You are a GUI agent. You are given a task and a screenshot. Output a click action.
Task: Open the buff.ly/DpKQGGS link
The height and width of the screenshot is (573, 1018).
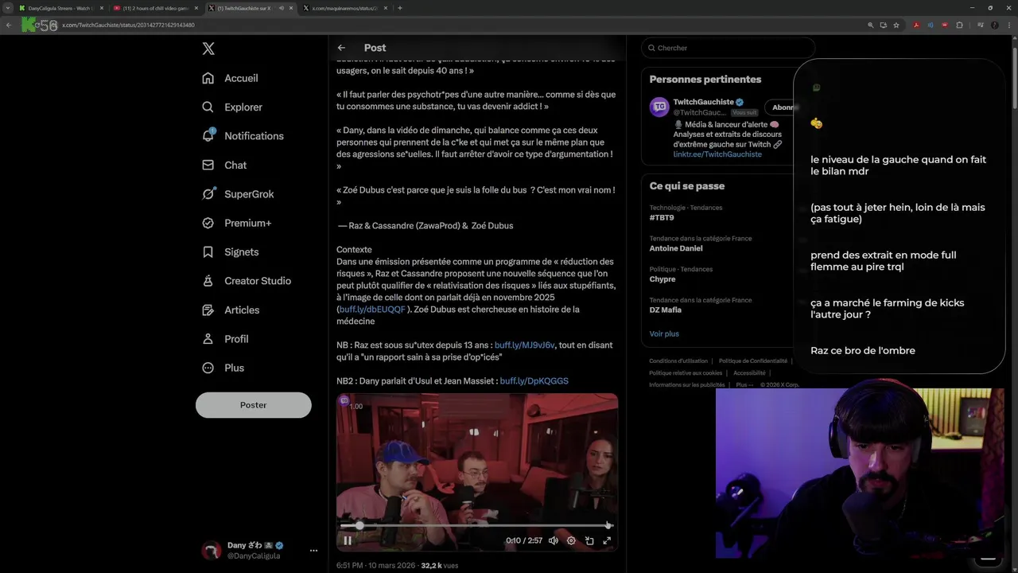(534, 381)
